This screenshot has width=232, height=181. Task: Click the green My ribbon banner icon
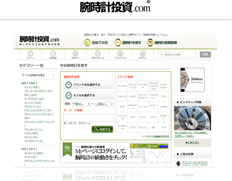point(67,149)
